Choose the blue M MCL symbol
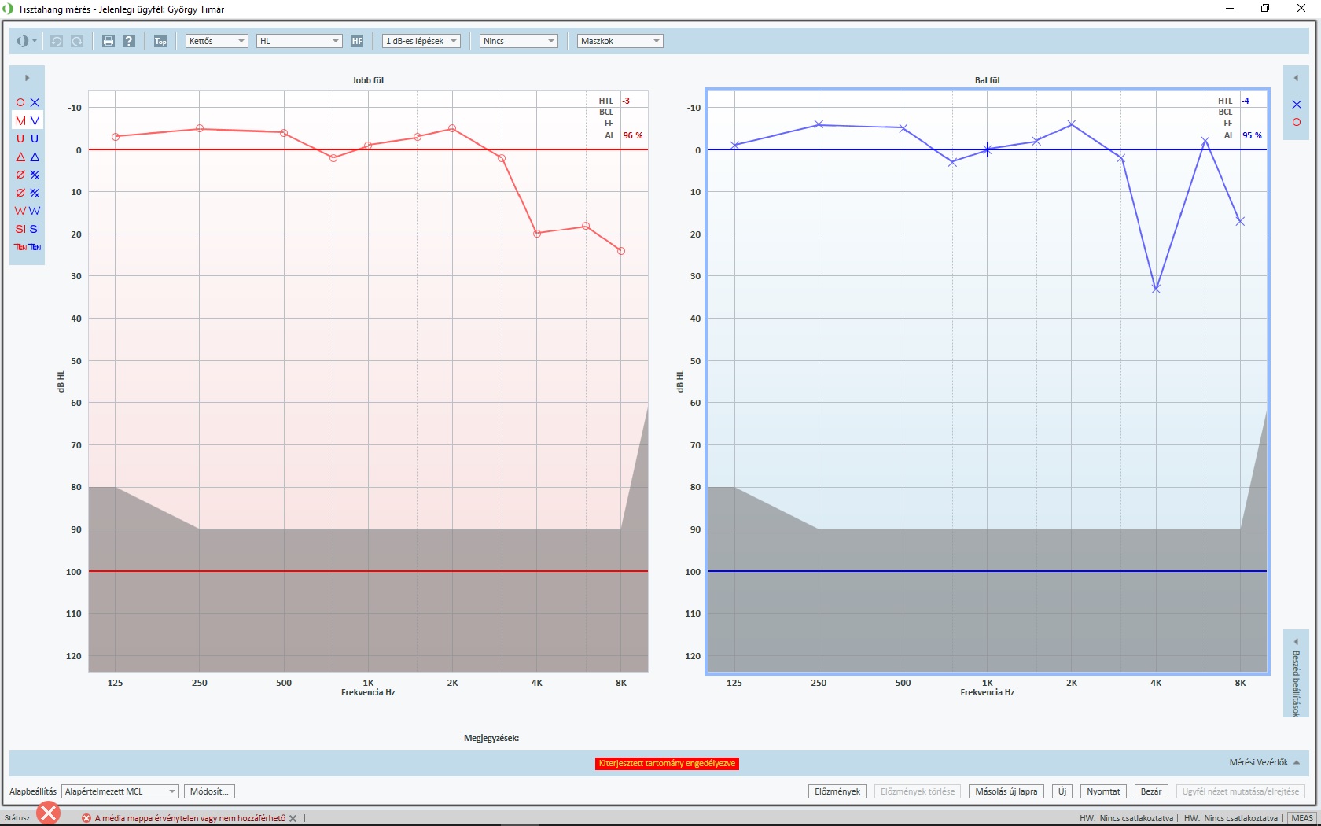The width and height of the screenshot is (1321, 826). pos(35,120)
